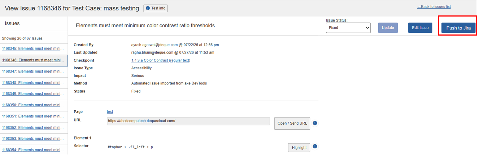479x157 pixels.
Task: Click into the URL field
Action: (188, 121)
